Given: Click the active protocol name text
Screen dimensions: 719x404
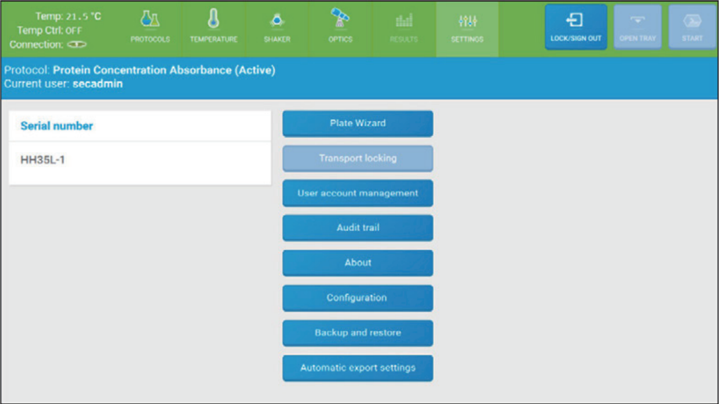Looking at the screenshot, I should (x=164, y=70).
